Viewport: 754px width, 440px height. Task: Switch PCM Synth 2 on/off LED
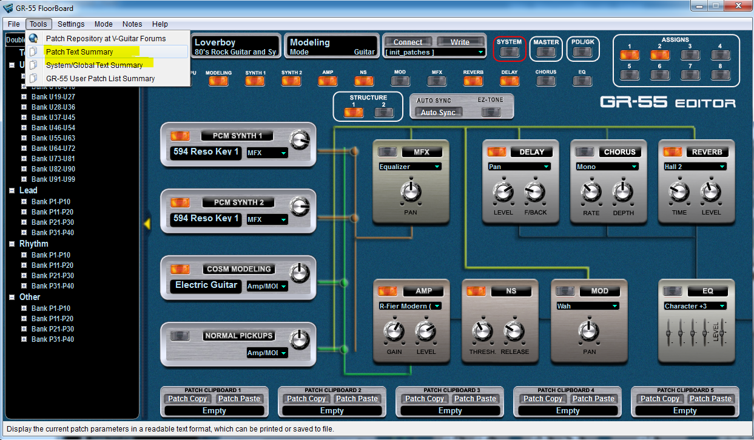tap(180, 202)
